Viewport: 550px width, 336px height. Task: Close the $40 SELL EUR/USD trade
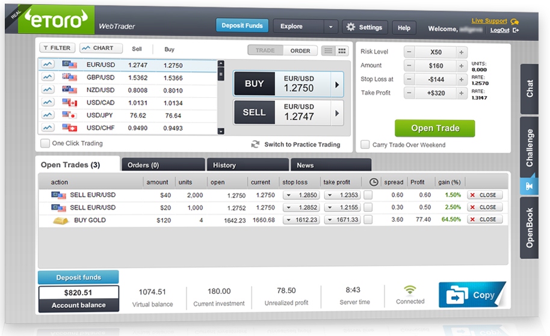pyautogui.click(x=485, y=195)
